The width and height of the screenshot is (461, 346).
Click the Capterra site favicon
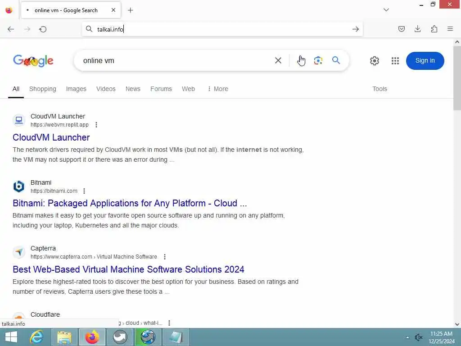tap(19, 252)
